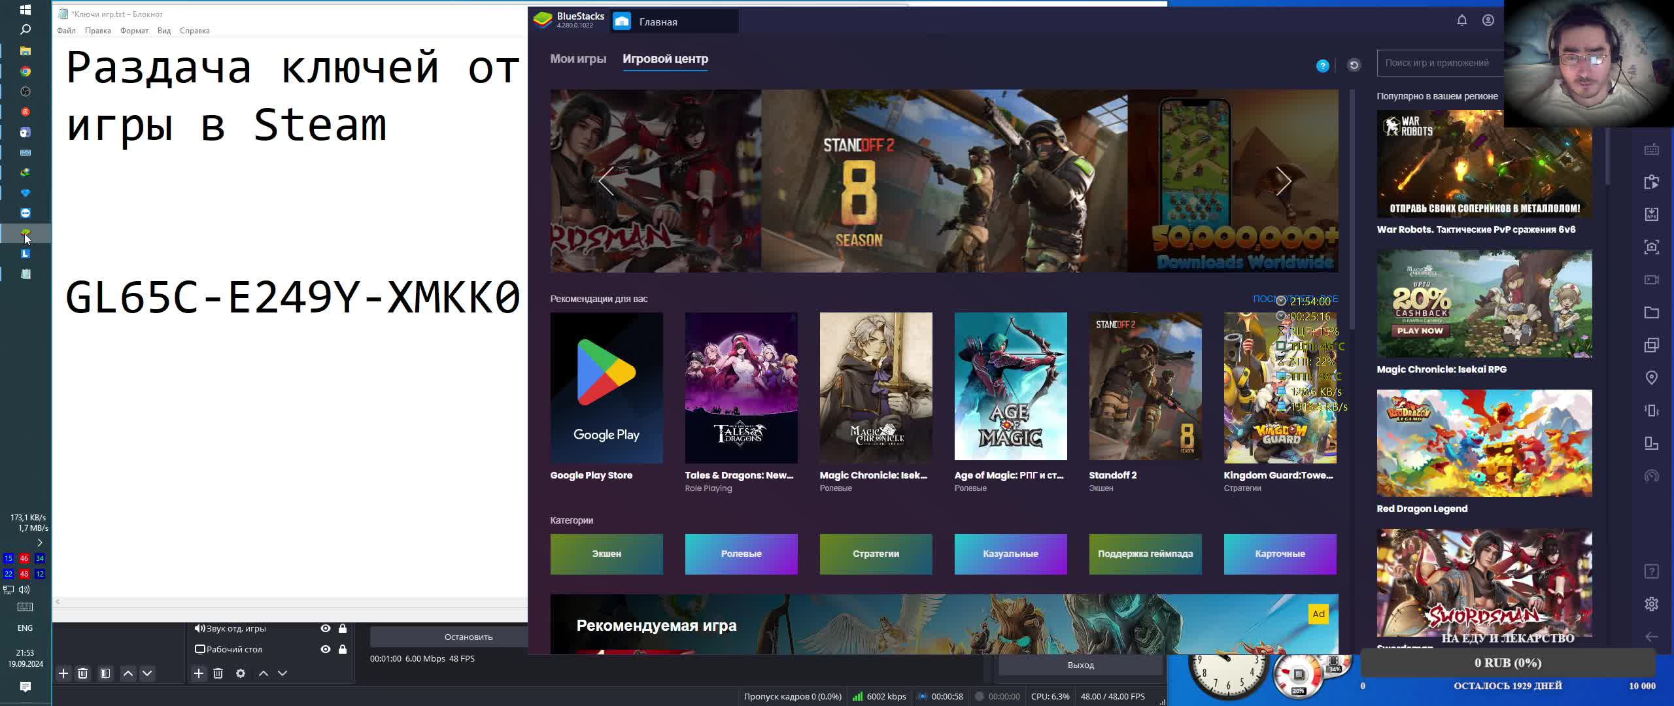1674x706 pixels.
Task: Switch to Мои игры tab
Action: coord(578,59)
